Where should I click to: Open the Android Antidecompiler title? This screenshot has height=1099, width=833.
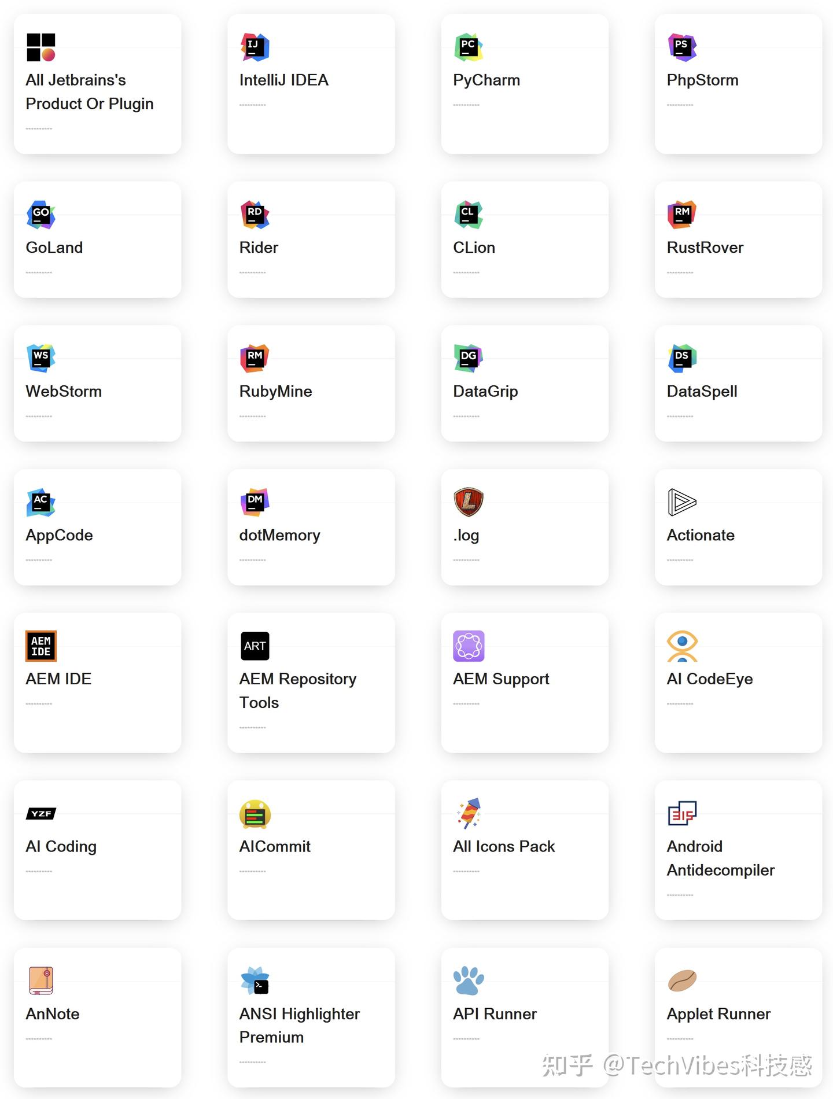pyautogui.click(x=720, y=858)
